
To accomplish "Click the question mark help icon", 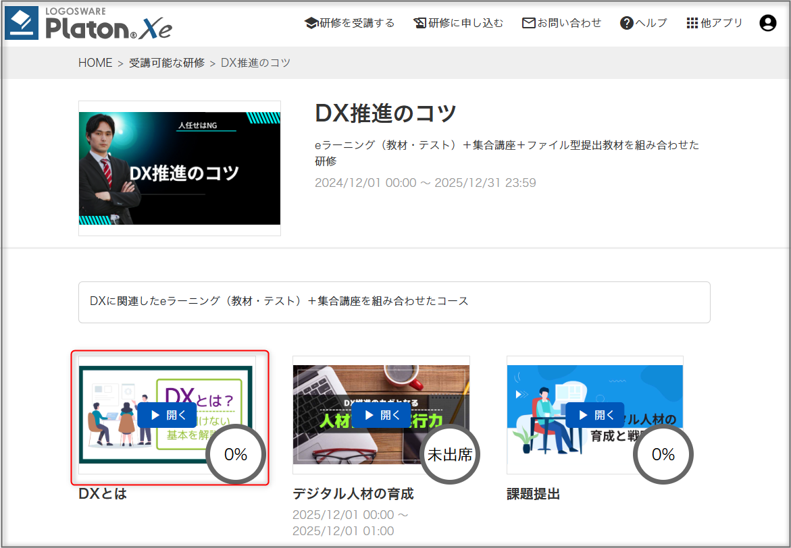I will pyautogui.click(x=627, y=23).
